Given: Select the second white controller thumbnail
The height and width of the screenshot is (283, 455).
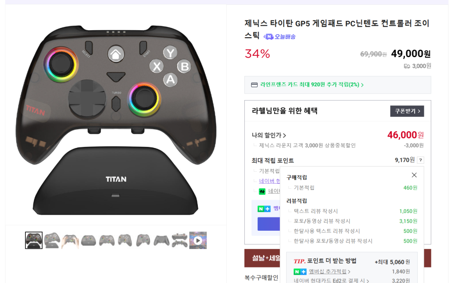Looking at the screenshot, I should [x=52, y=240].
